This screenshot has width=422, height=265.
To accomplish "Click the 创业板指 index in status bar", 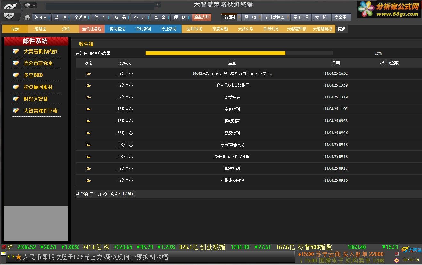I will [x=213, y=247].
